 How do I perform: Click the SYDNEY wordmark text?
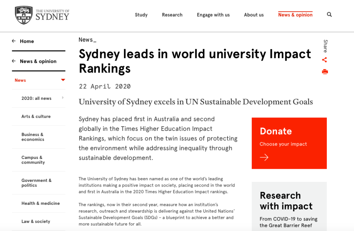52,17
